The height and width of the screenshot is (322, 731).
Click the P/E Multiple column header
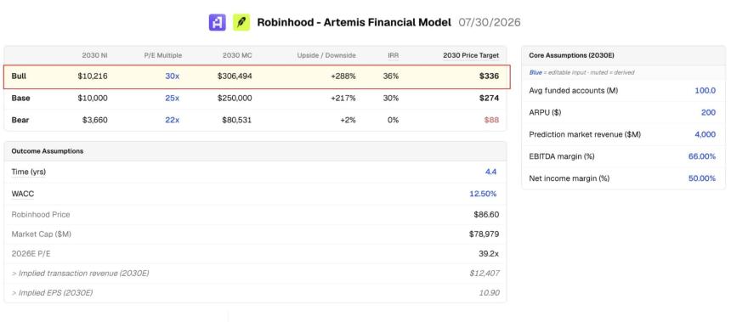162,55
